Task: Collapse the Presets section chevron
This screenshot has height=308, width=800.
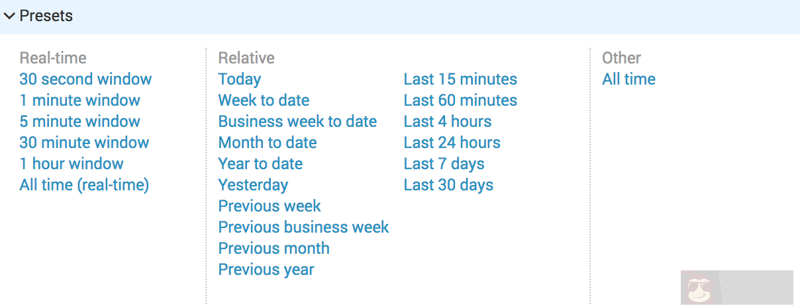Action: [9, 16]
